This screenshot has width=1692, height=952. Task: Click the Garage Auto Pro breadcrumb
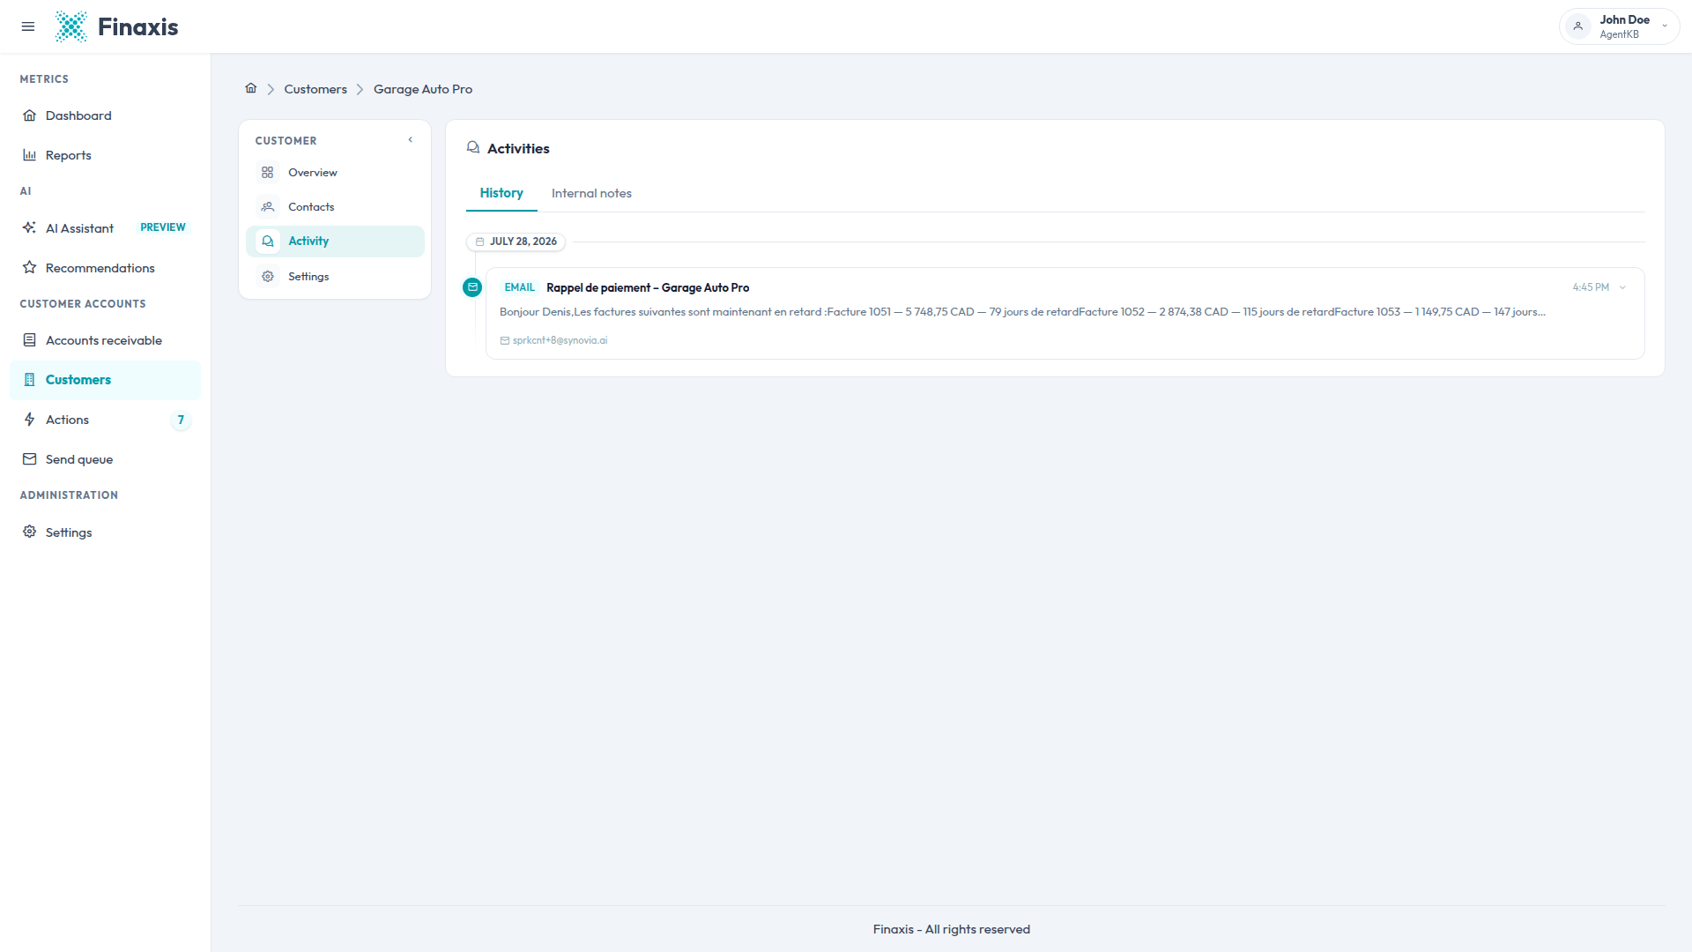coord(423,89)
